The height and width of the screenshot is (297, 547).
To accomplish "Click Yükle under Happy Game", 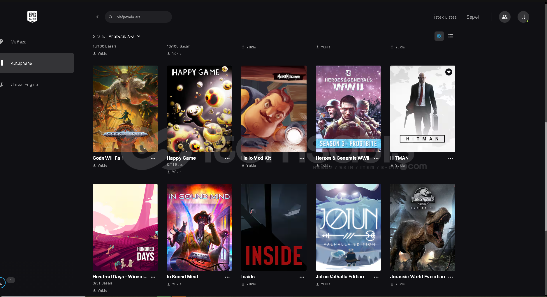I will [175, 172].
